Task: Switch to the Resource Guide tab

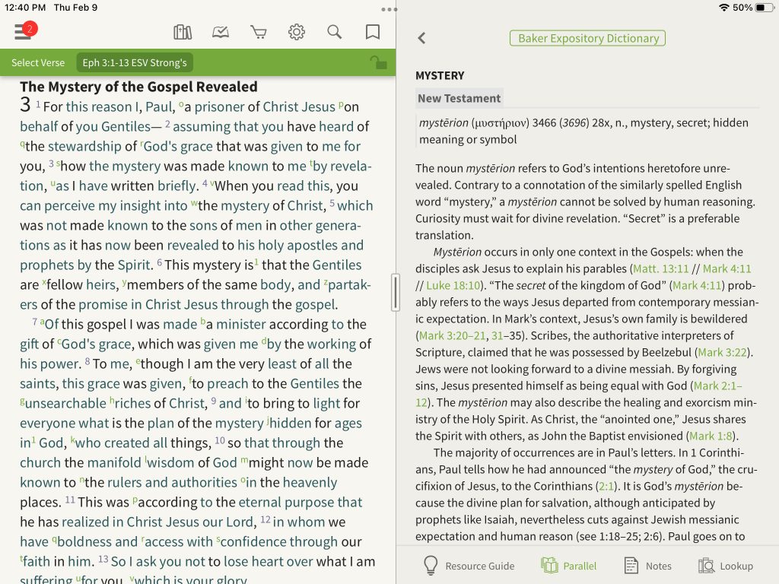Action: click(469, 566)
